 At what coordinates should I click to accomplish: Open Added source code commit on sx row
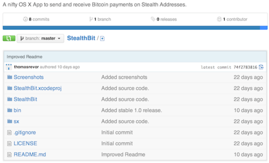click(x=125, y=121)
